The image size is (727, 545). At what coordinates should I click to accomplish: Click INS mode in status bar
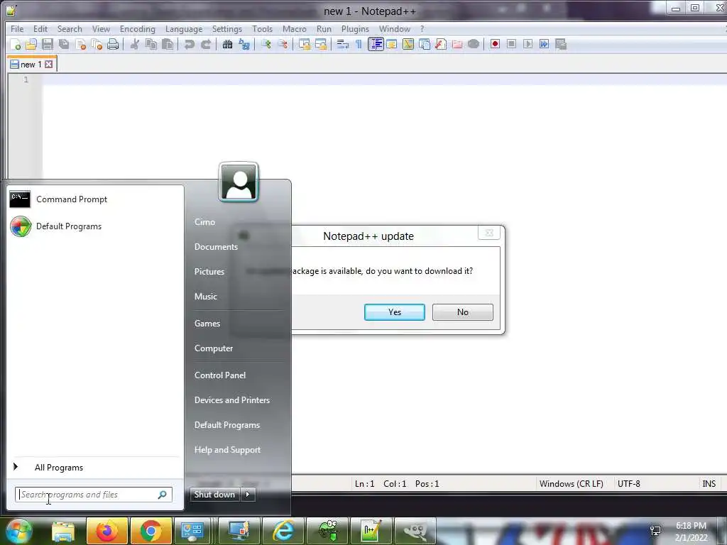pyautogui.click(x=709, y=484)
